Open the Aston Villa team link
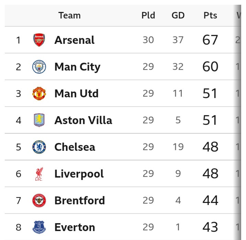Screen dimensions: 246x240 pos(83,120)
